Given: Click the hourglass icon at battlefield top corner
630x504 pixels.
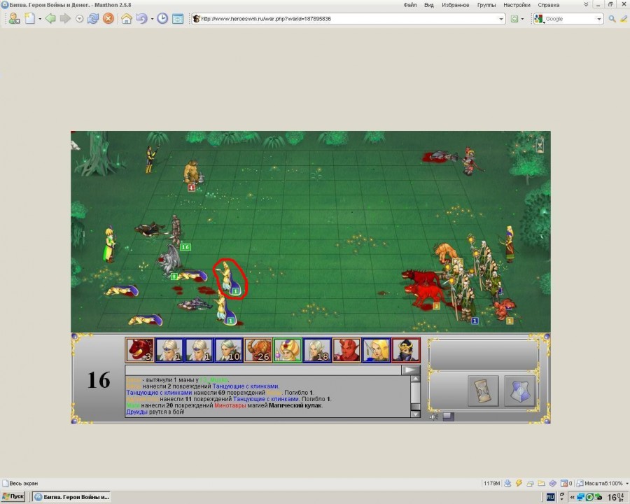Looking at the screenshot, I should [540, 146].
